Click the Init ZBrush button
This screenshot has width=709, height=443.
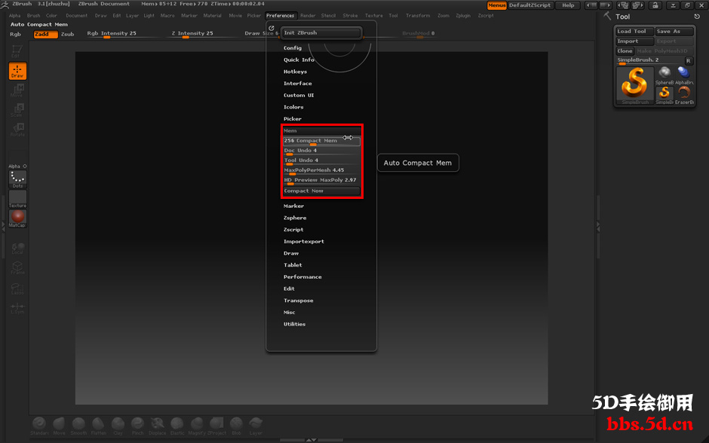point(321,33)
